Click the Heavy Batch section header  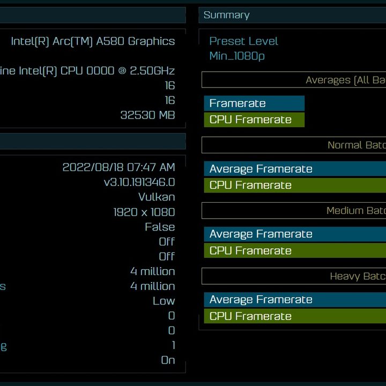click(x=294, y=276)
